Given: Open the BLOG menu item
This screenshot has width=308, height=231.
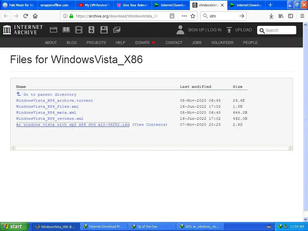Looking at the screenshot, I should [72, 43].
